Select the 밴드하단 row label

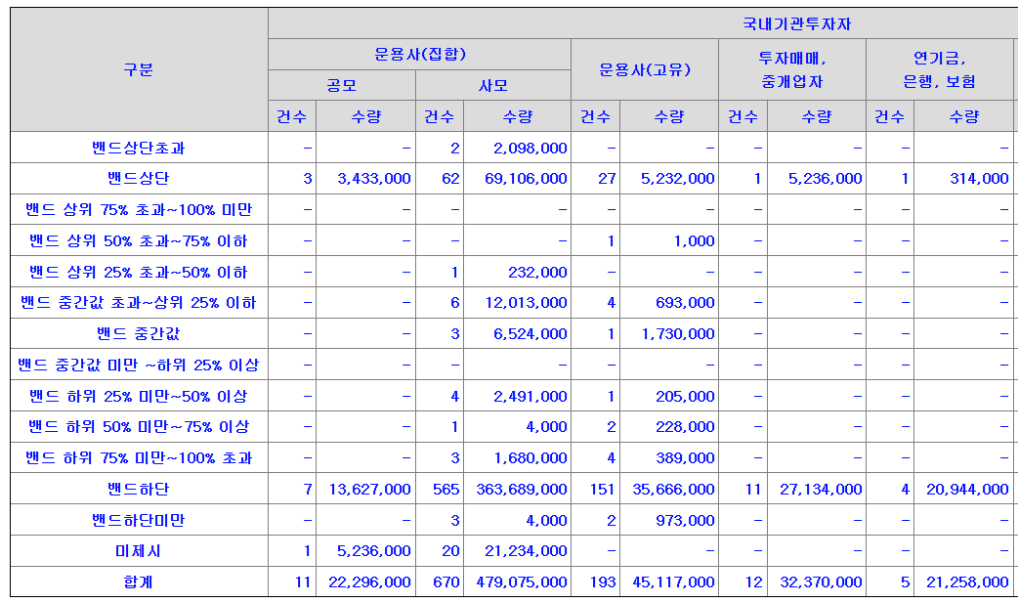point(139,489)
